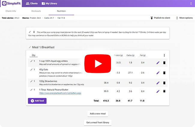Image resolution: width=195 pixels, height=127 pixels.
Task: Open My Library
Action: click(x=49, y=4)
